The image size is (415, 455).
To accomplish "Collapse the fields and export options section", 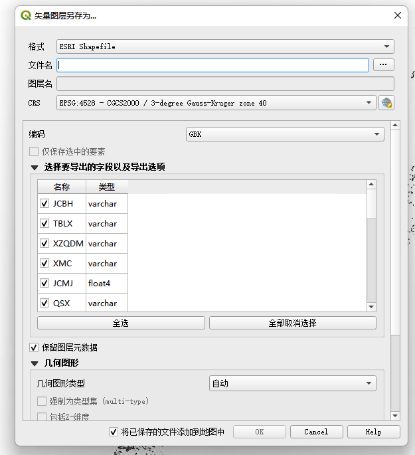I will tap(35, 167).
